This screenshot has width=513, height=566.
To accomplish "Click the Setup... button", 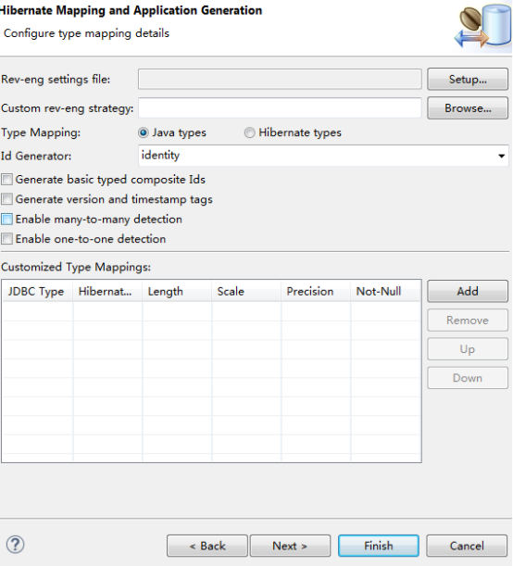I will click(468, 79).
